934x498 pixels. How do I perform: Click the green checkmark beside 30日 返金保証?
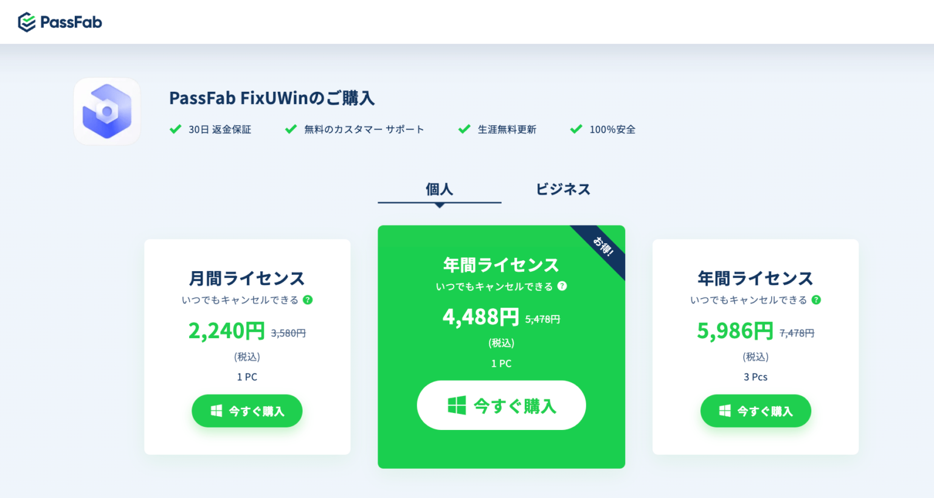pyautogui.click(x=175, y=129)
